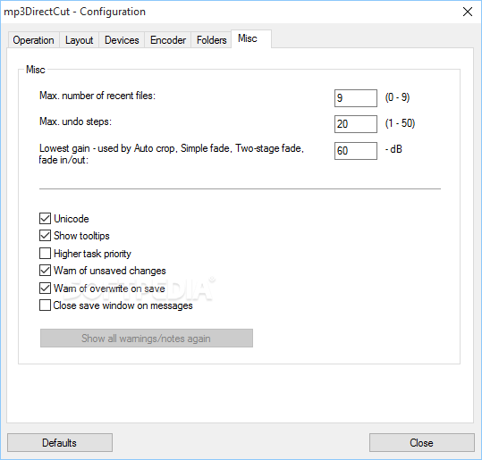Enable Close save window on messages
The height and width of the screenshot is (460, 482).
pos(45,305)
